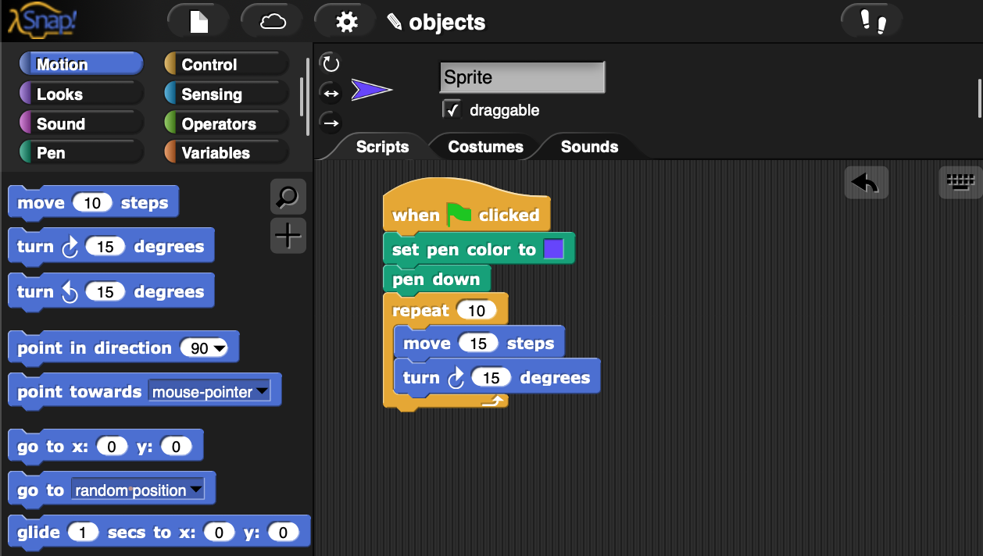Click the footsteps single-stepping icon
Viewport: 983px width, 556px height.
click(872, 21)
